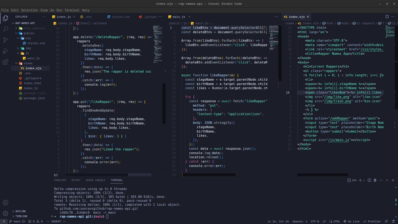Kill the terminal with trash icon
The width and height of the screenshot is (398, 224).
[x=375, y=180]
